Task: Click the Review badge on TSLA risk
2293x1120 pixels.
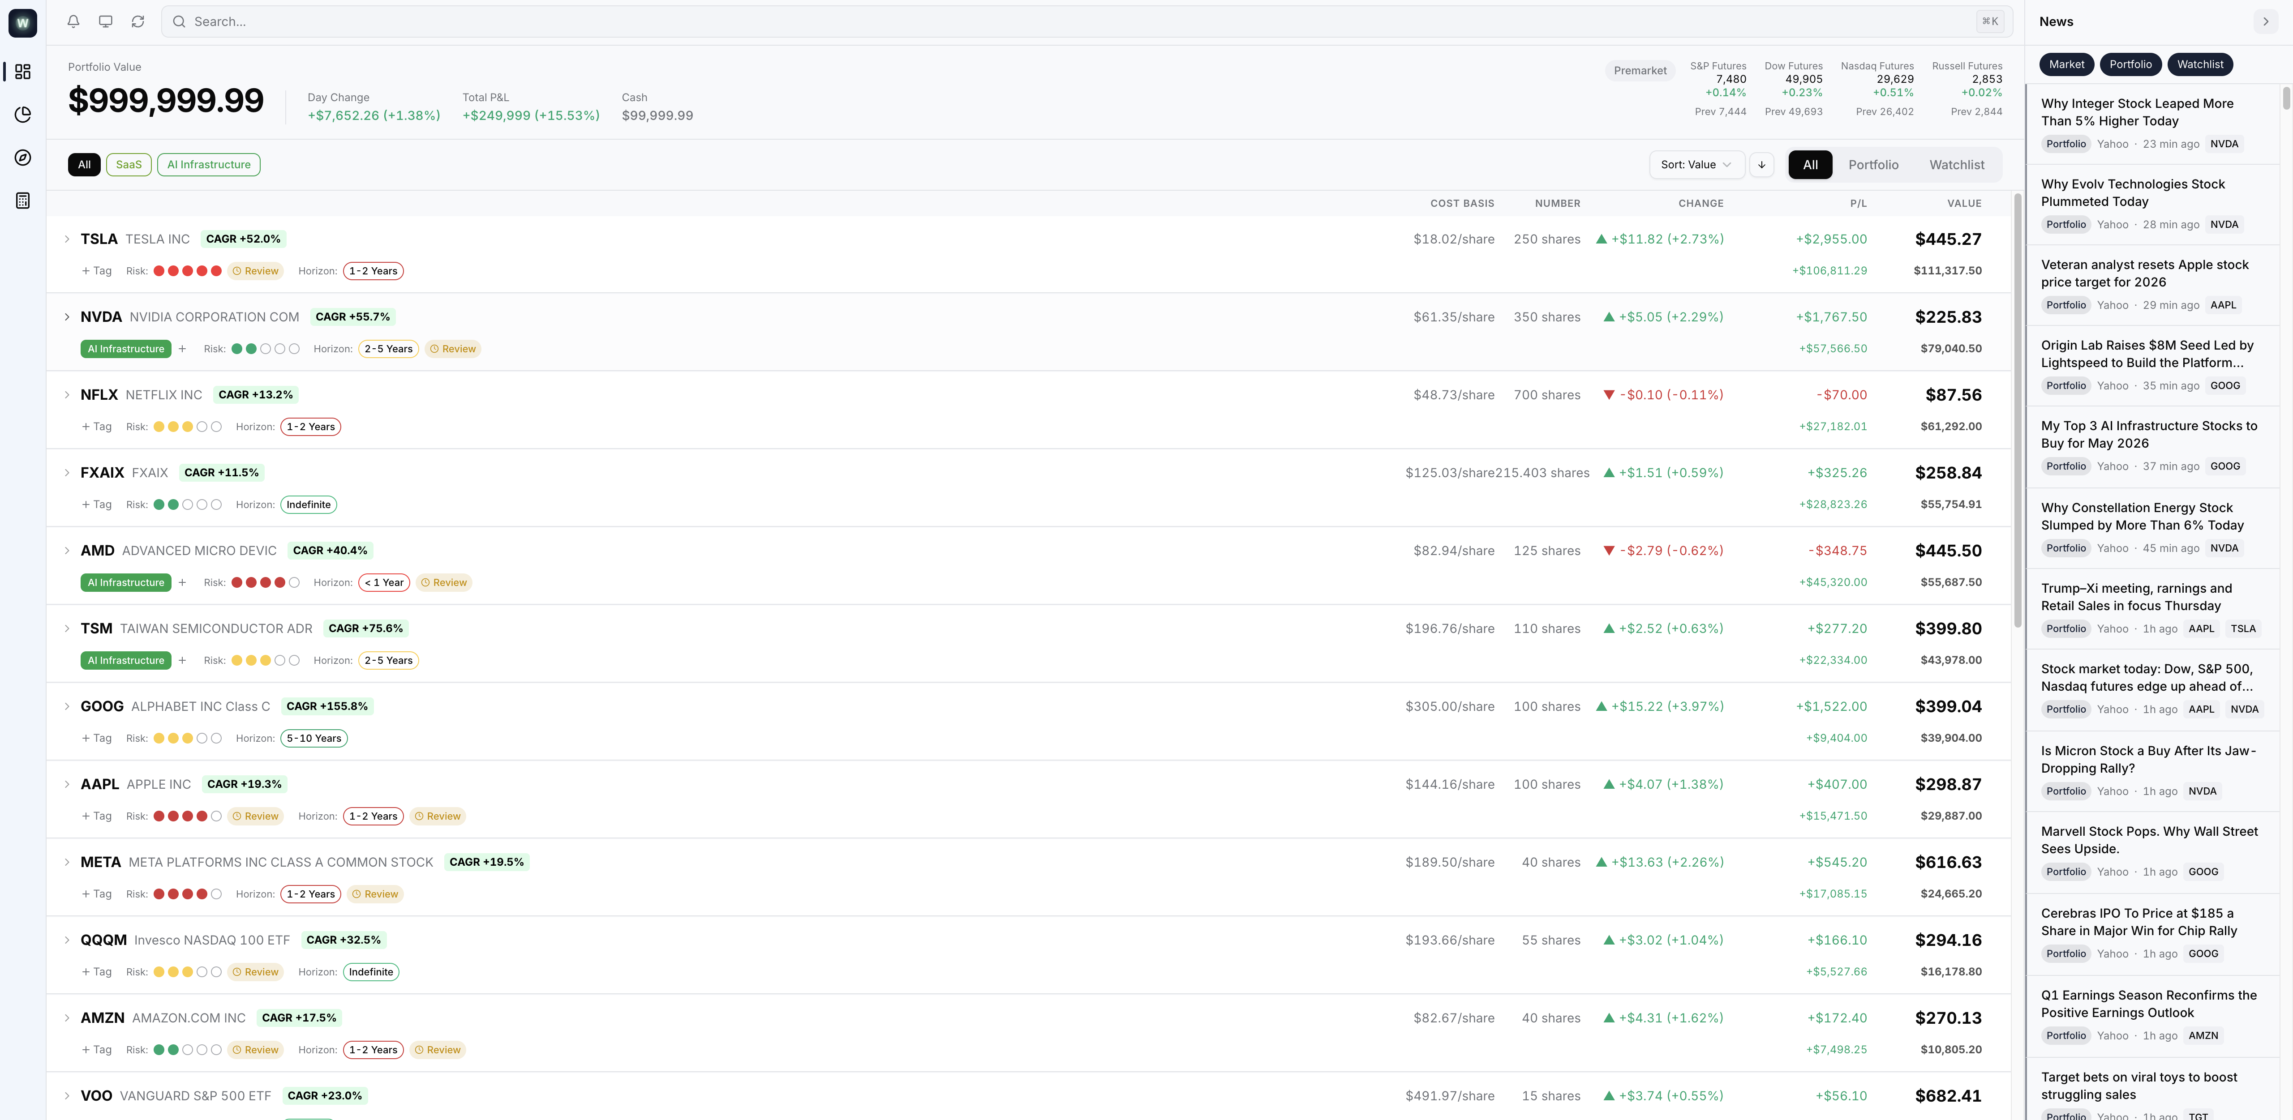Action: click(x=255, y=271)
